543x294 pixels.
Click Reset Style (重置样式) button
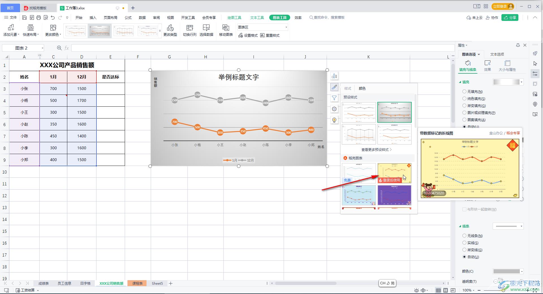point(270,35)
